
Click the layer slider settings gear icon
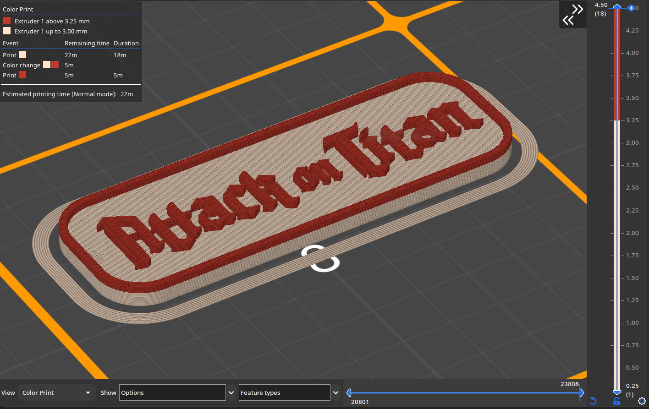point(642,401)
